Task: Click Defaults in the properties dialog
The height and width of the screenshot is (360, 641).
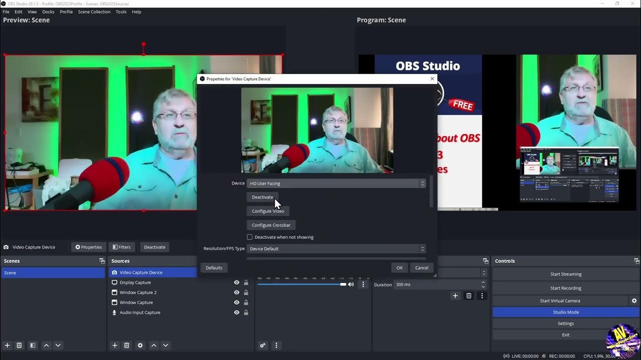Action: point(214,267)
